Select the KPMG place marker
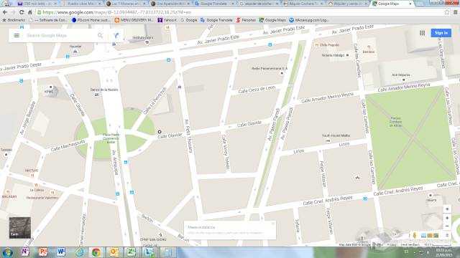This screenshot has width=460, height=258. [51, 87]
